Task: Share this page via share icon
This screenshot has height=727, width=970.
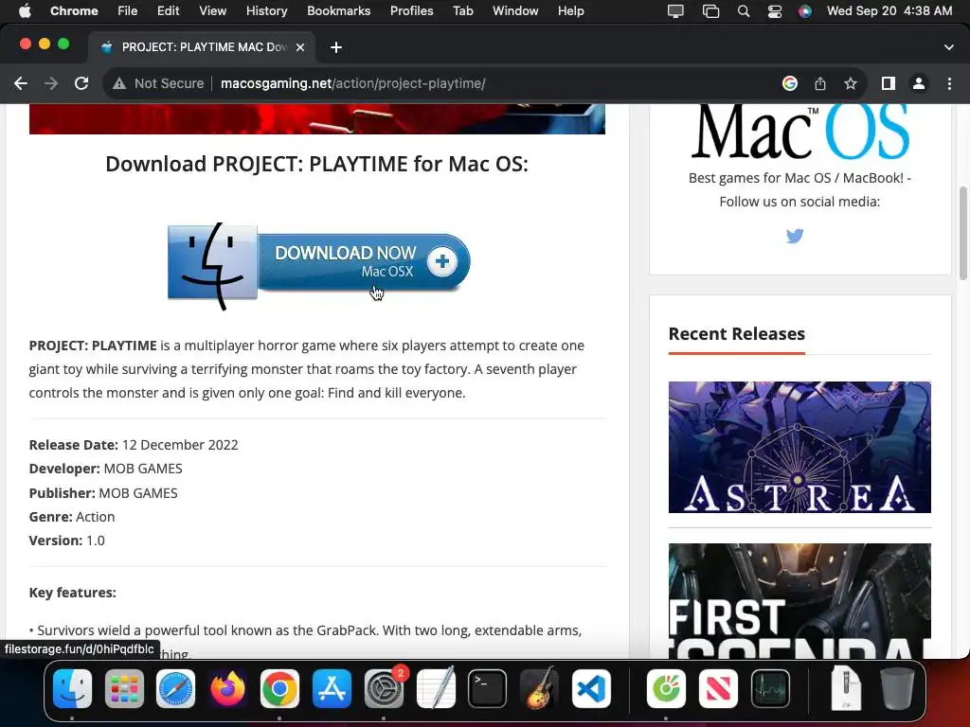Action: click(820, 83)
